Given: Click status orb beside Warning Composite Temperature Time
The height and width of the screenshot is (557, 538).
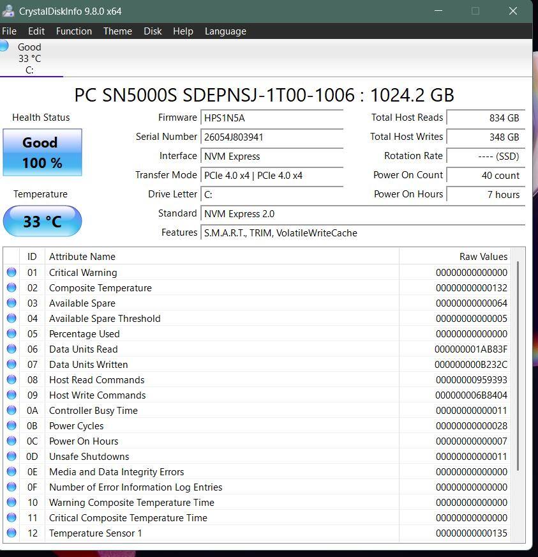Looking at the screenshot, I should click(11, 502).
